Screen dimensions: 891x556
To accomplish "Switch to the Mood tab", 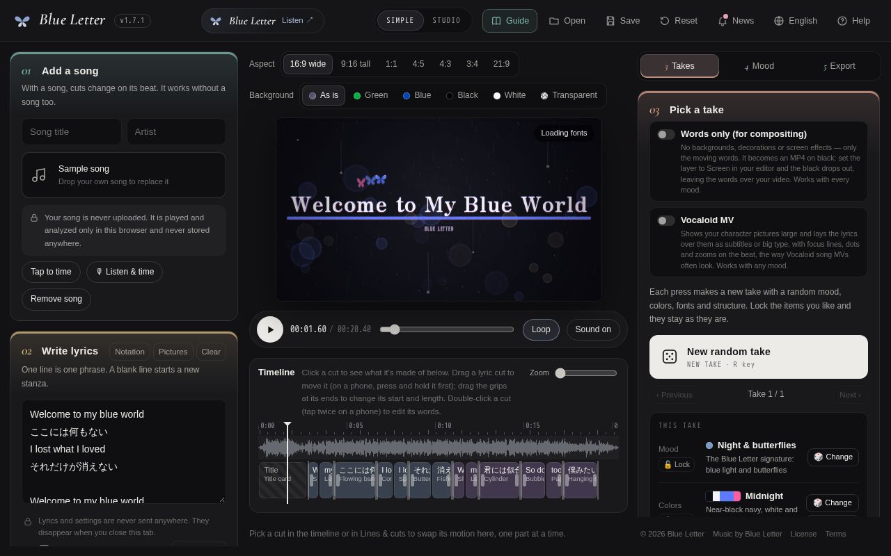I will pyautogui.click(x=759, y=66).
